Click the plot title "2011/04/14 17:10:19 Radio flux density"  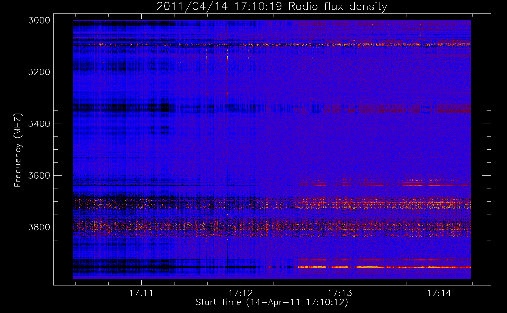coord(272,7)
